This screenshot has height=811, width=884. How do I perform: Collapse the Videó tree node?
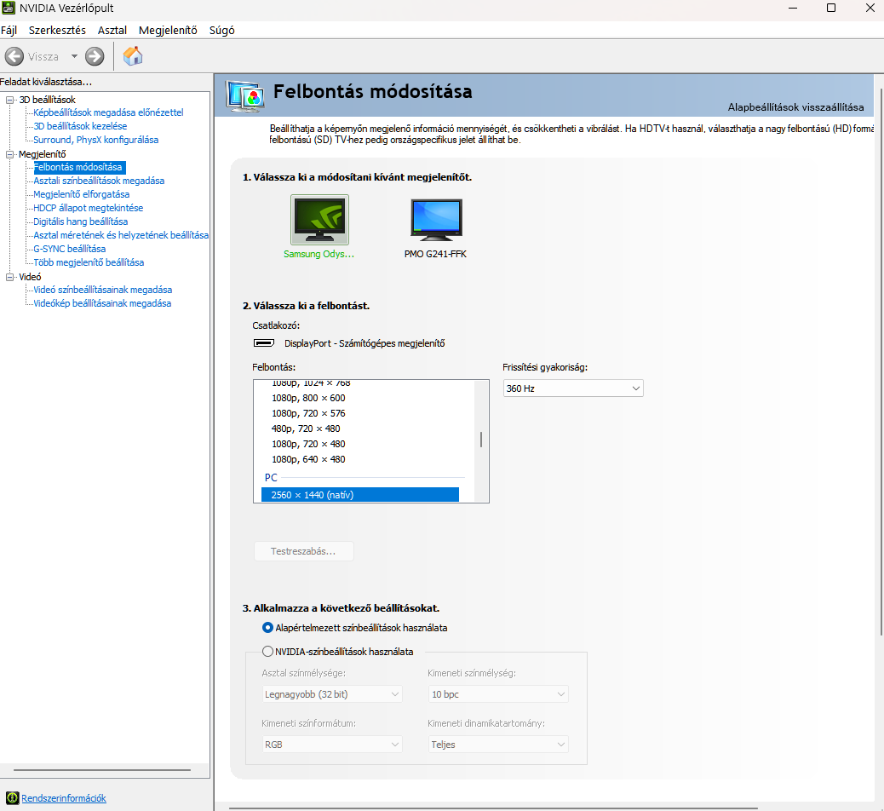(9, 277)
